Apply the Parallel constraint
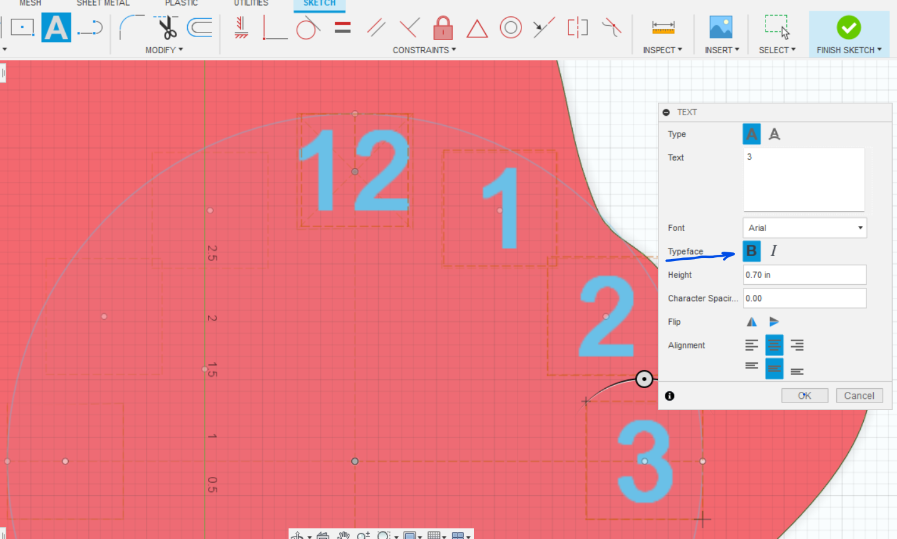Screen dimensions: 897x539 tap(376, 27)
